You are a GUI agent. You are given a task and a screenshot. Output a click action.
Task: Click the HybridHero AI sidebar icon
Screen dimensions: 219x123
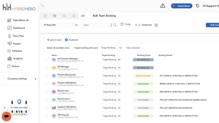[9, 20]
